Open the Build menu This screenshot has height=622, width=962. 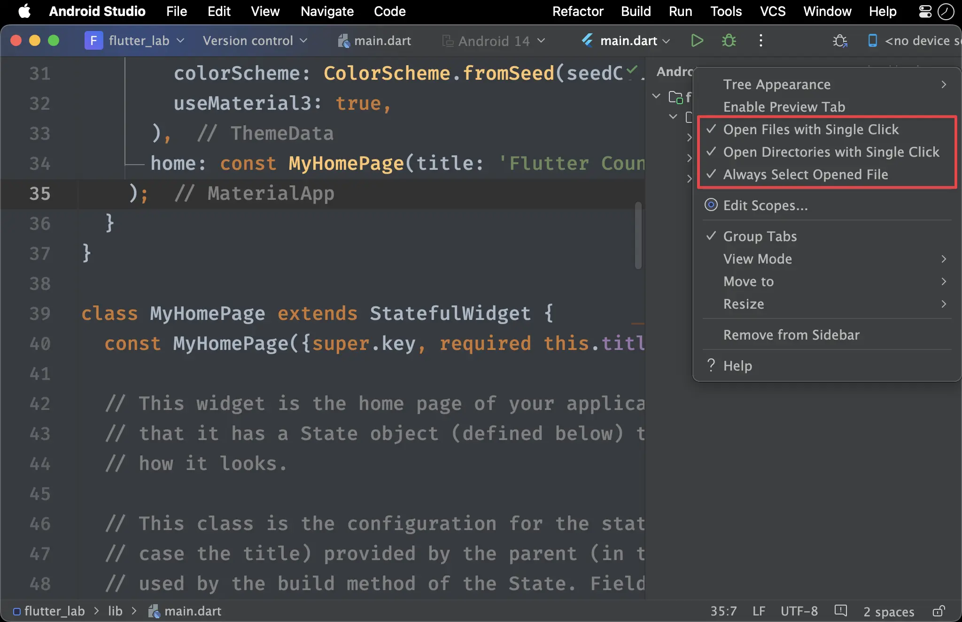tap(636, 11)
